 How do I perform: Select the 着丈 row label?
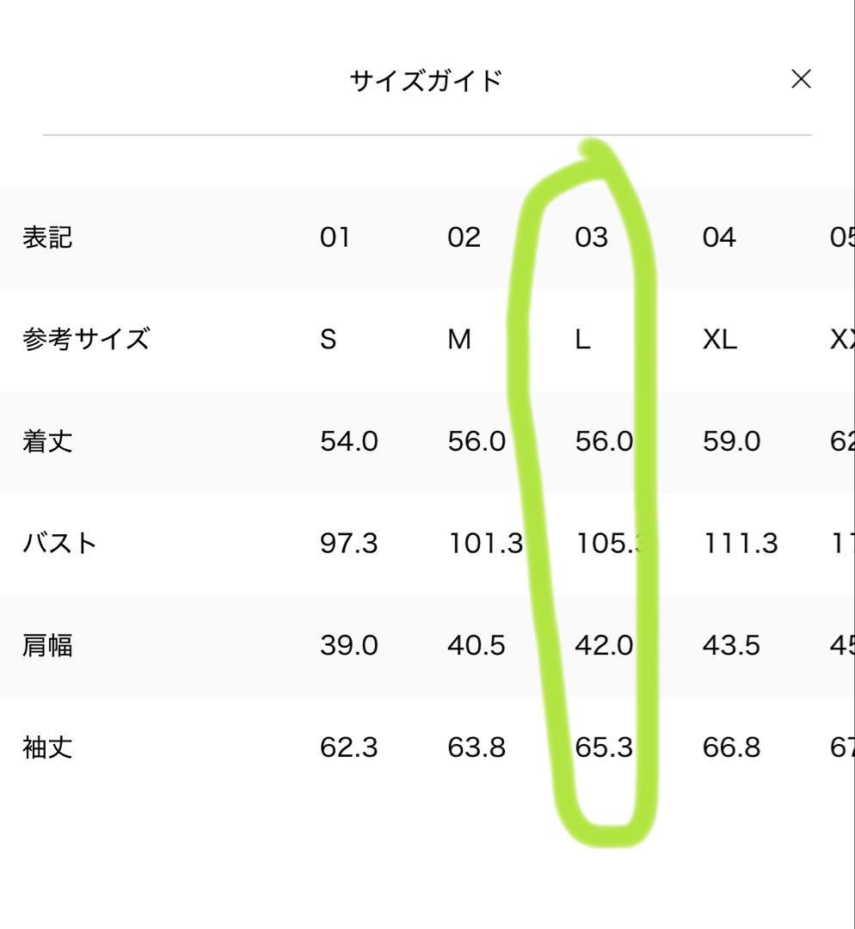(47, 442)
